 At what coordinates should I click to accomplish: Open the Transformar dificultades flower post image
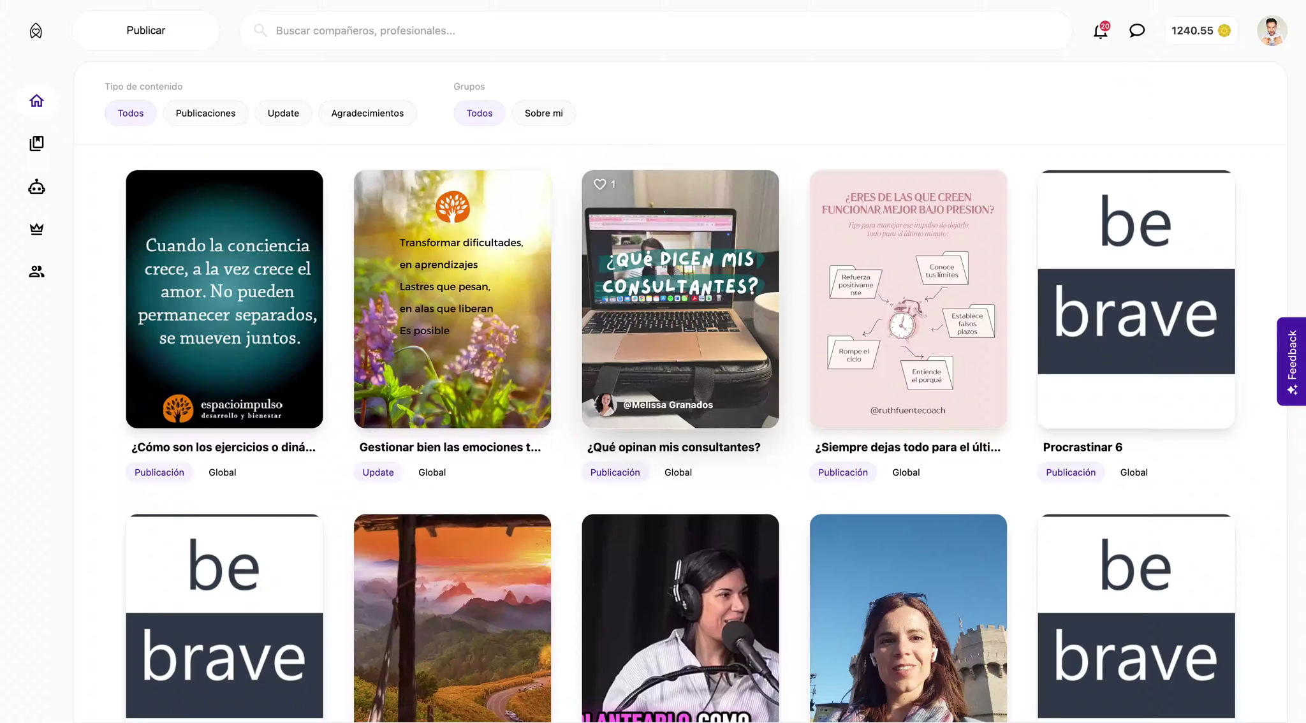[452, 299]
